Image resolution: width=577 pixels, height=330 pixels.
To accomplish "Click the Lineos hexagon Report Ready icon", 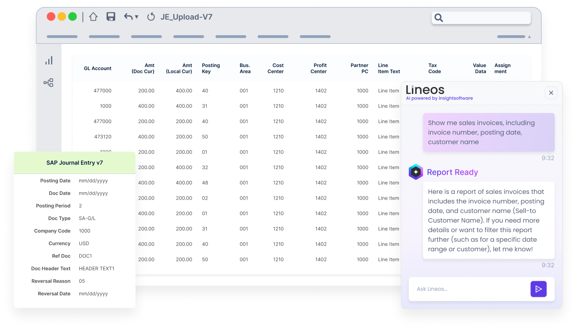I will pos(416,172).
